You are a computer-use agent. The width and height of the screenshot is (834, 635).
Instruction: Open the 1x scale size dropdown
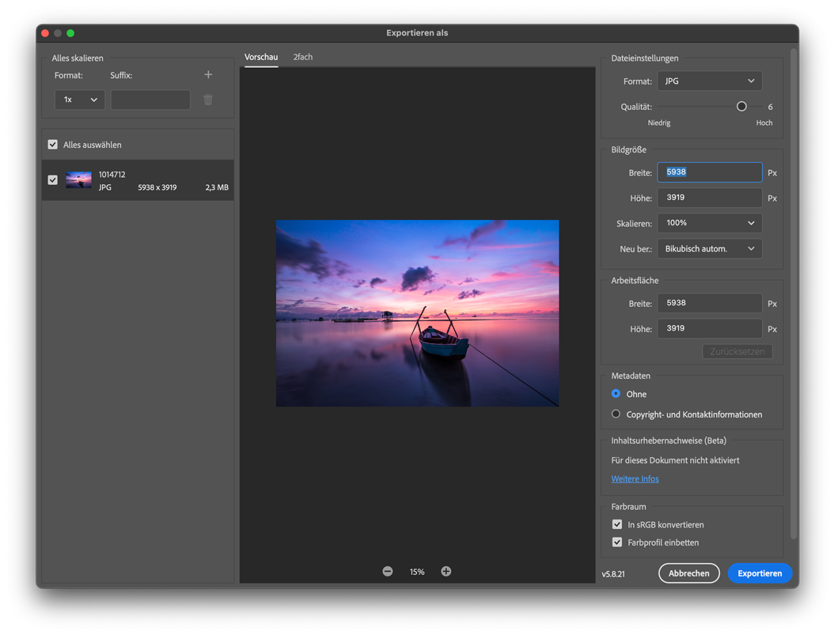(x=79, y=100)
